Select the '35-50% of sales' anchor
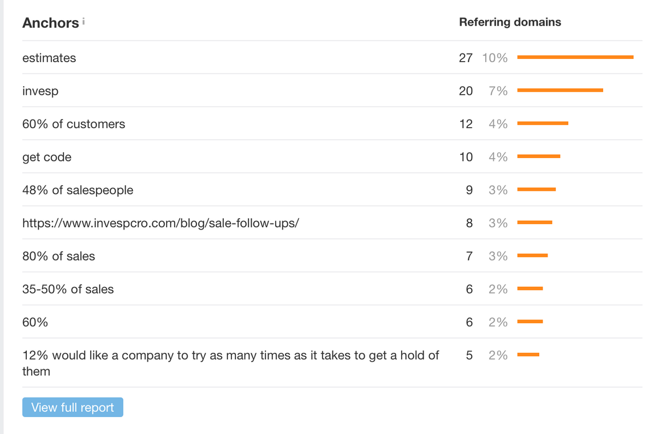This screenshot has width=655, height=434. coord(68,290)
